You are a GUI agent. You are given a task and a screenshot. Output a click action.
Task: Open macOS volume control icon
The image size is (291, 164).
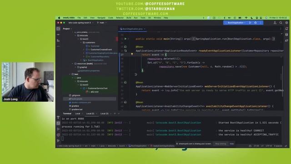230,18
